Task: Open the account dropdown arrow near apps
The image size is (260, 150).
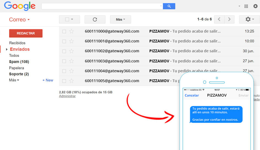Action: pos(239,6)
